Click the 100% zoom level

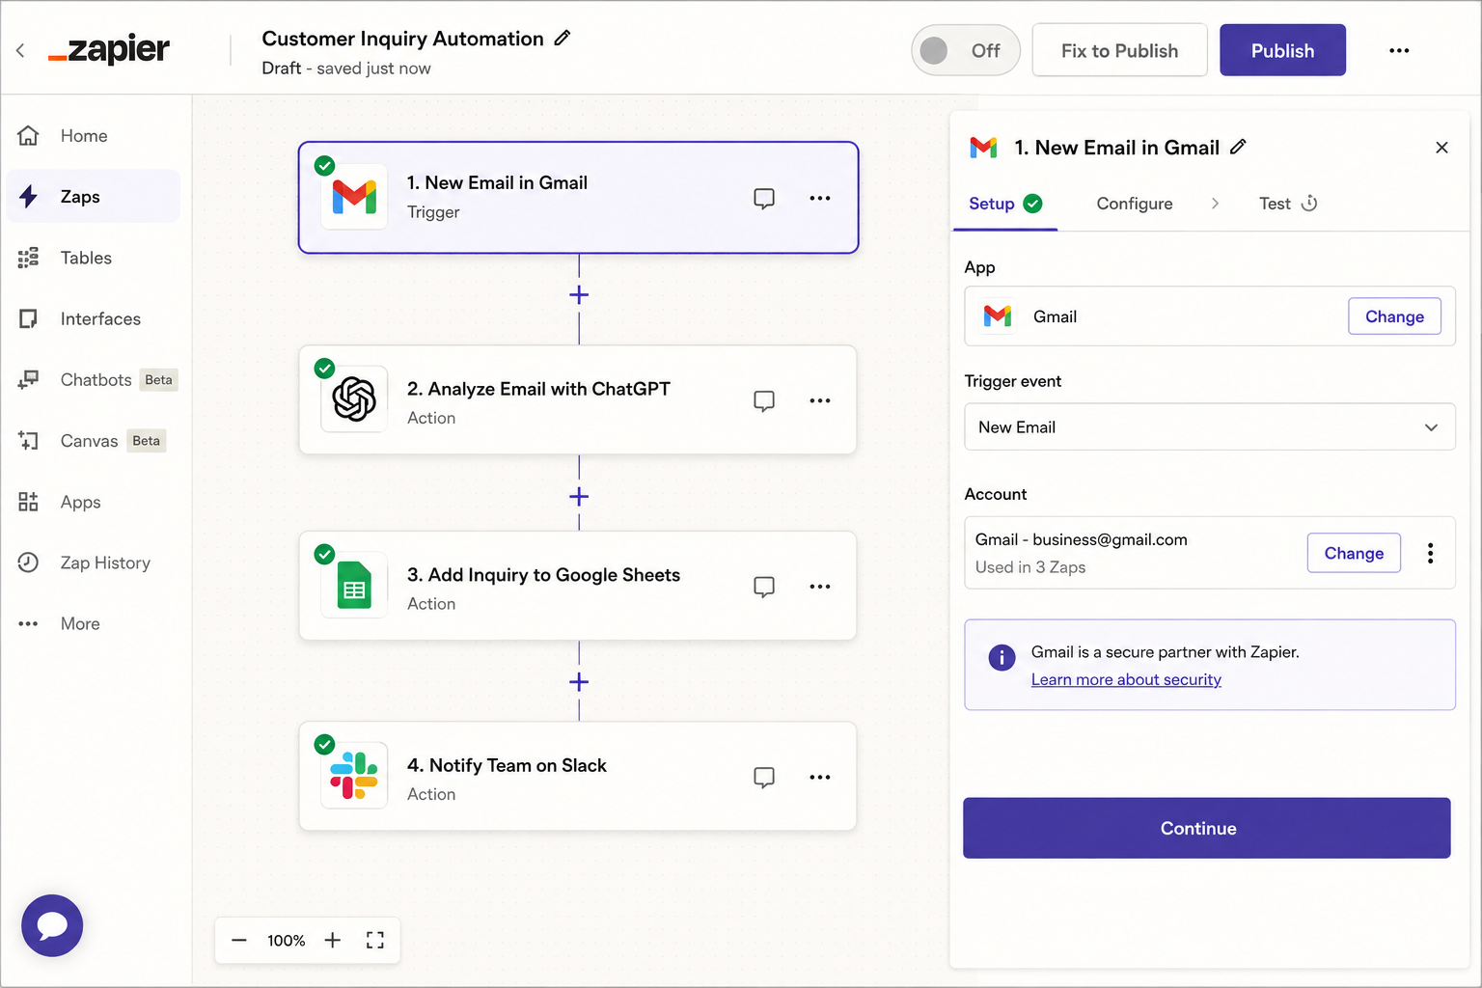click(286, 941)
